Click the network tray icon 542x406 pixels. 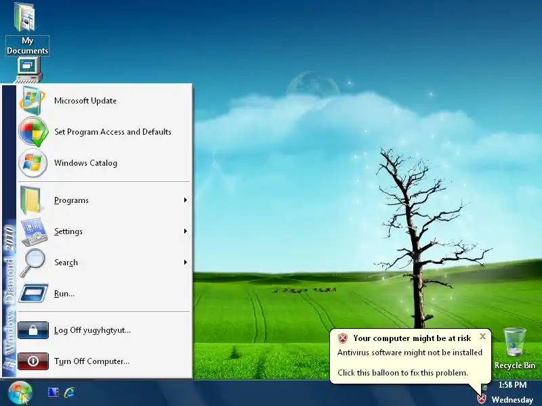[484, 388]
